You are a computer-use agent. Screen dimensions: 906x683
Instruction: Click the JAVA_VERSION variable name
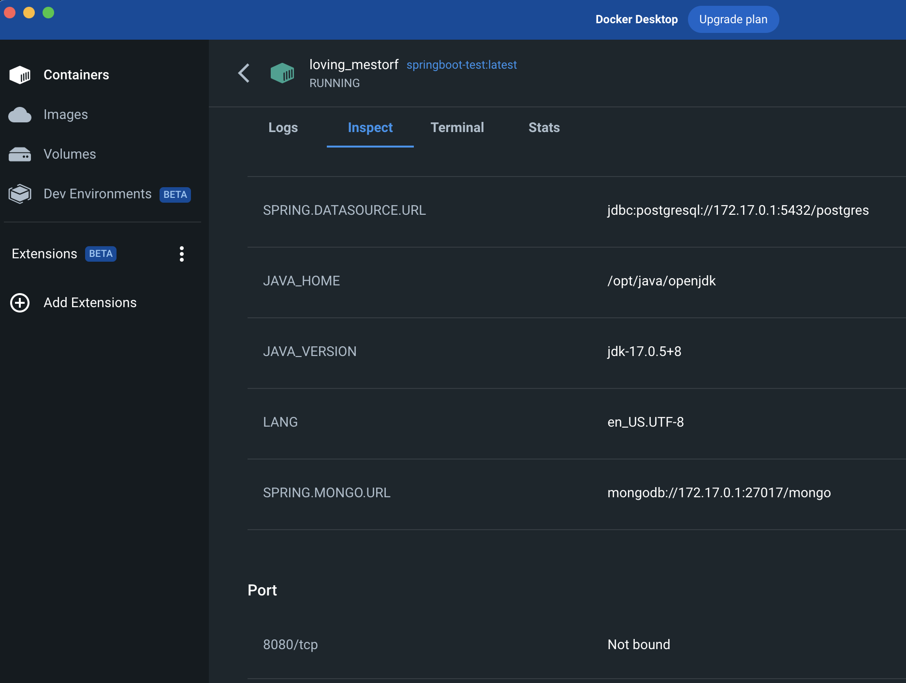[310, 352]
